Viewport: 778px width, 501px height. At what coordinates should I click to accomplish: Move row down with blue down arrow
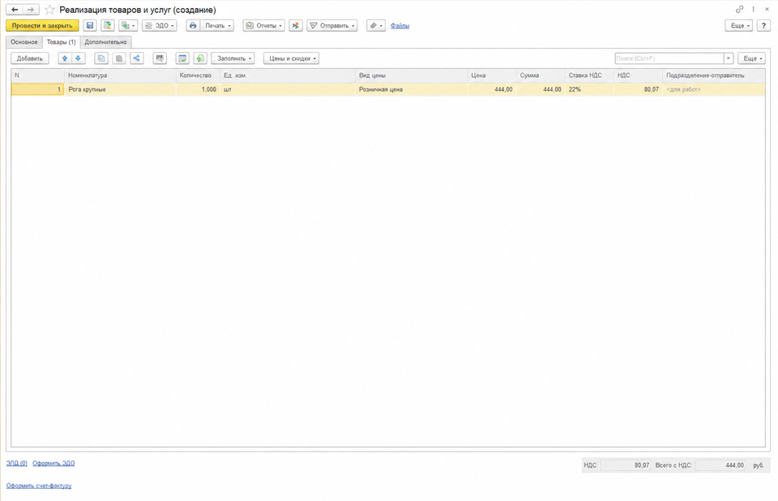(x=78, y=58)
